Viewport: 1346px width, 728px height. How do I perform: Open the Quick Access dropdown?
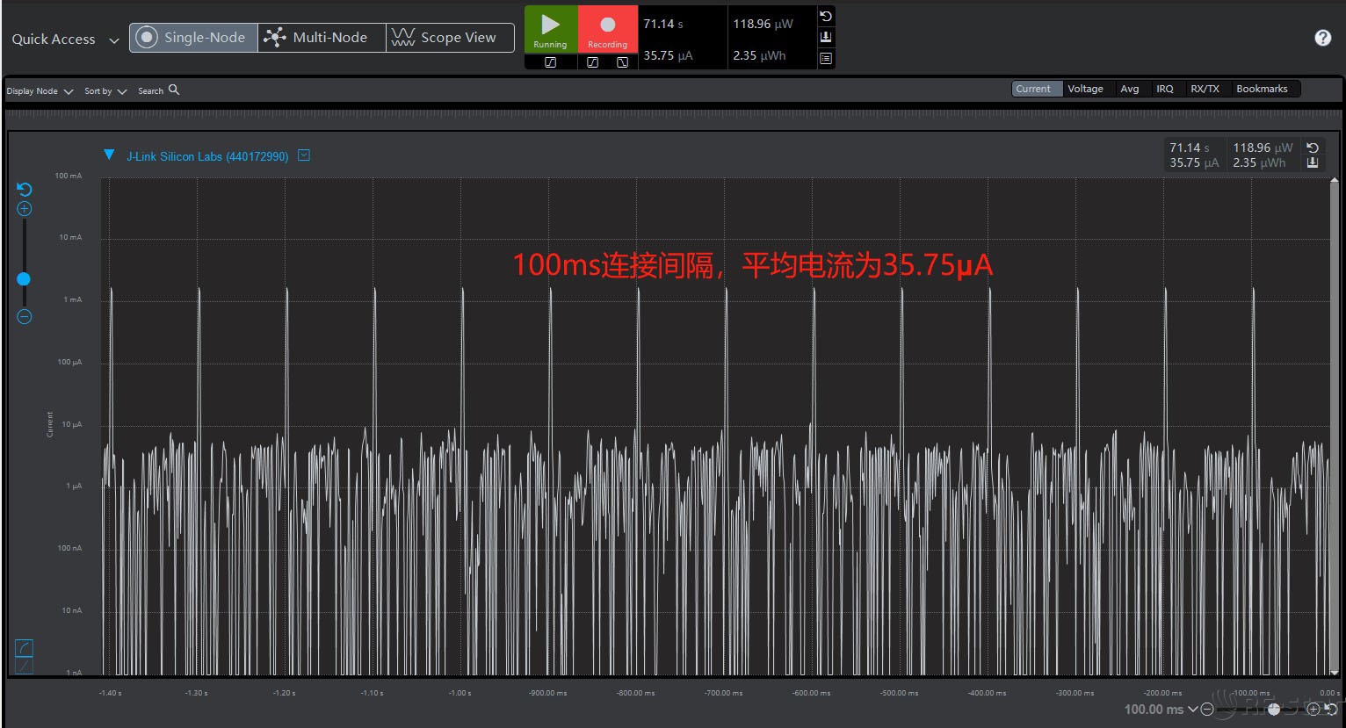tap(65, 40)
